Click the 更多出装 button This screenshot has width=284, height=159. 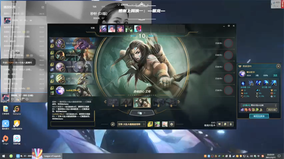272,110
